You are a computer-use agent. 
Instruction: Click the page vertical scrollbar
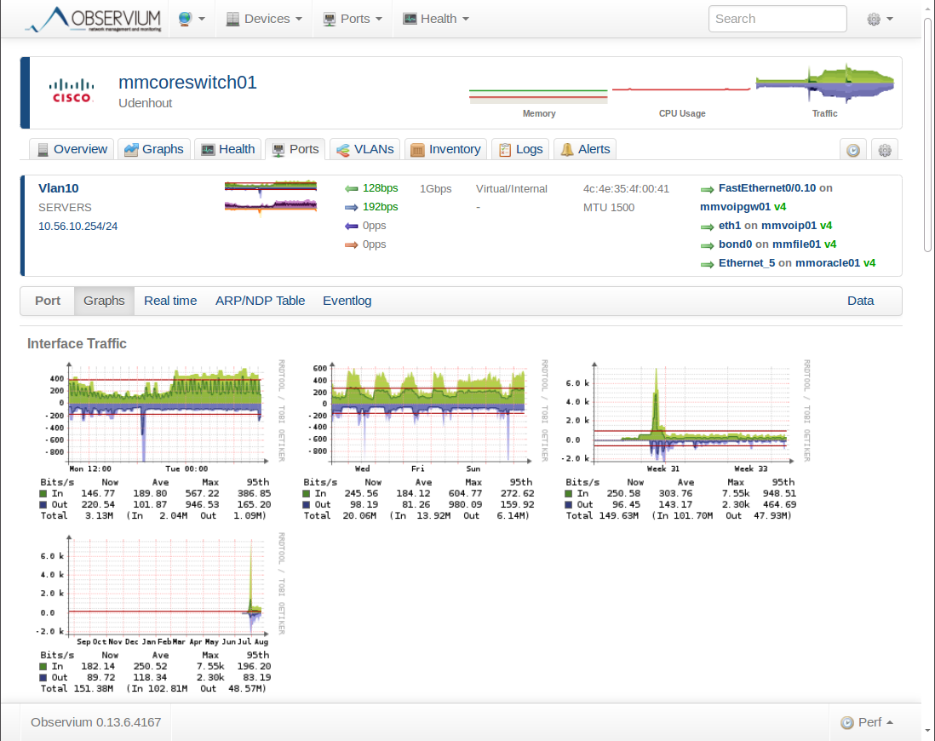coord(928,135)
